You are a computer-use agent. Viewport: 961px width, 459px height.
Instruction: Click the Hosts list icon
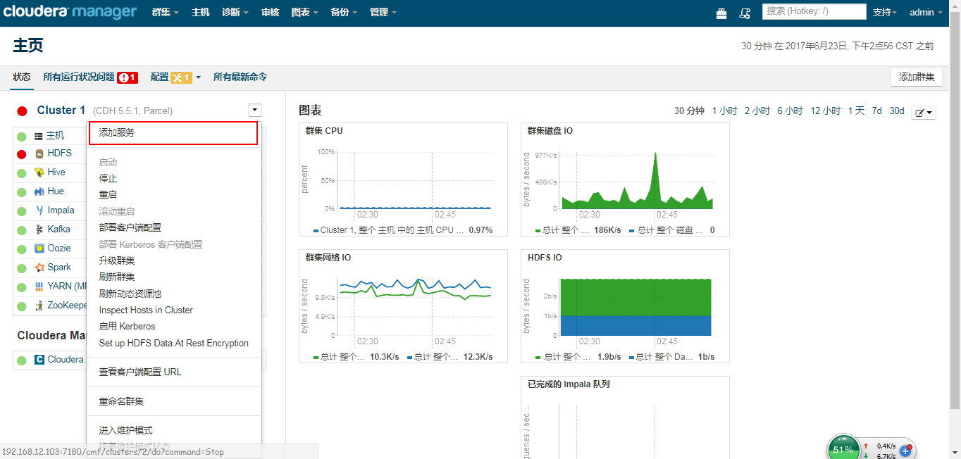[39, 136]
